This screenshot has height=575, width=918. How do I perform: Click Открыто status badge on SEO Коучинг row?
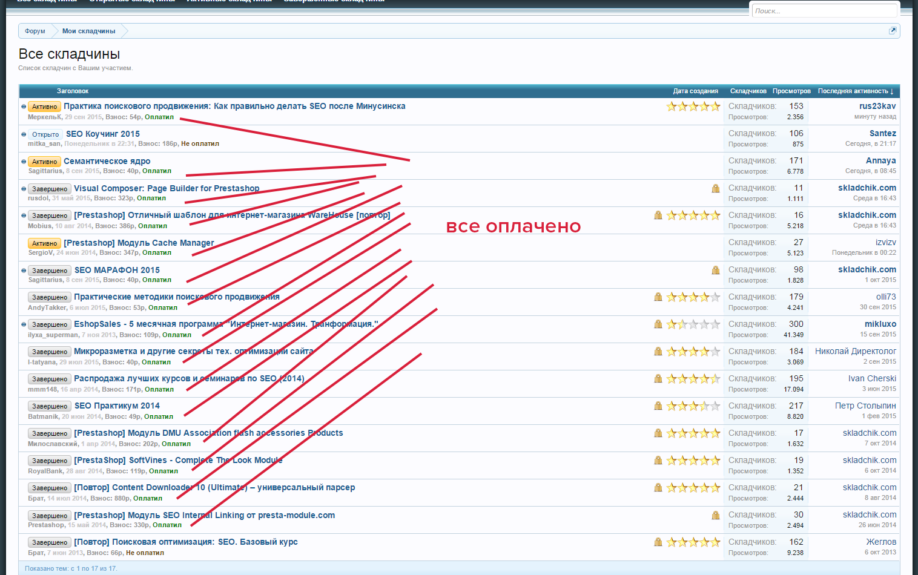[x=45, y=134]
